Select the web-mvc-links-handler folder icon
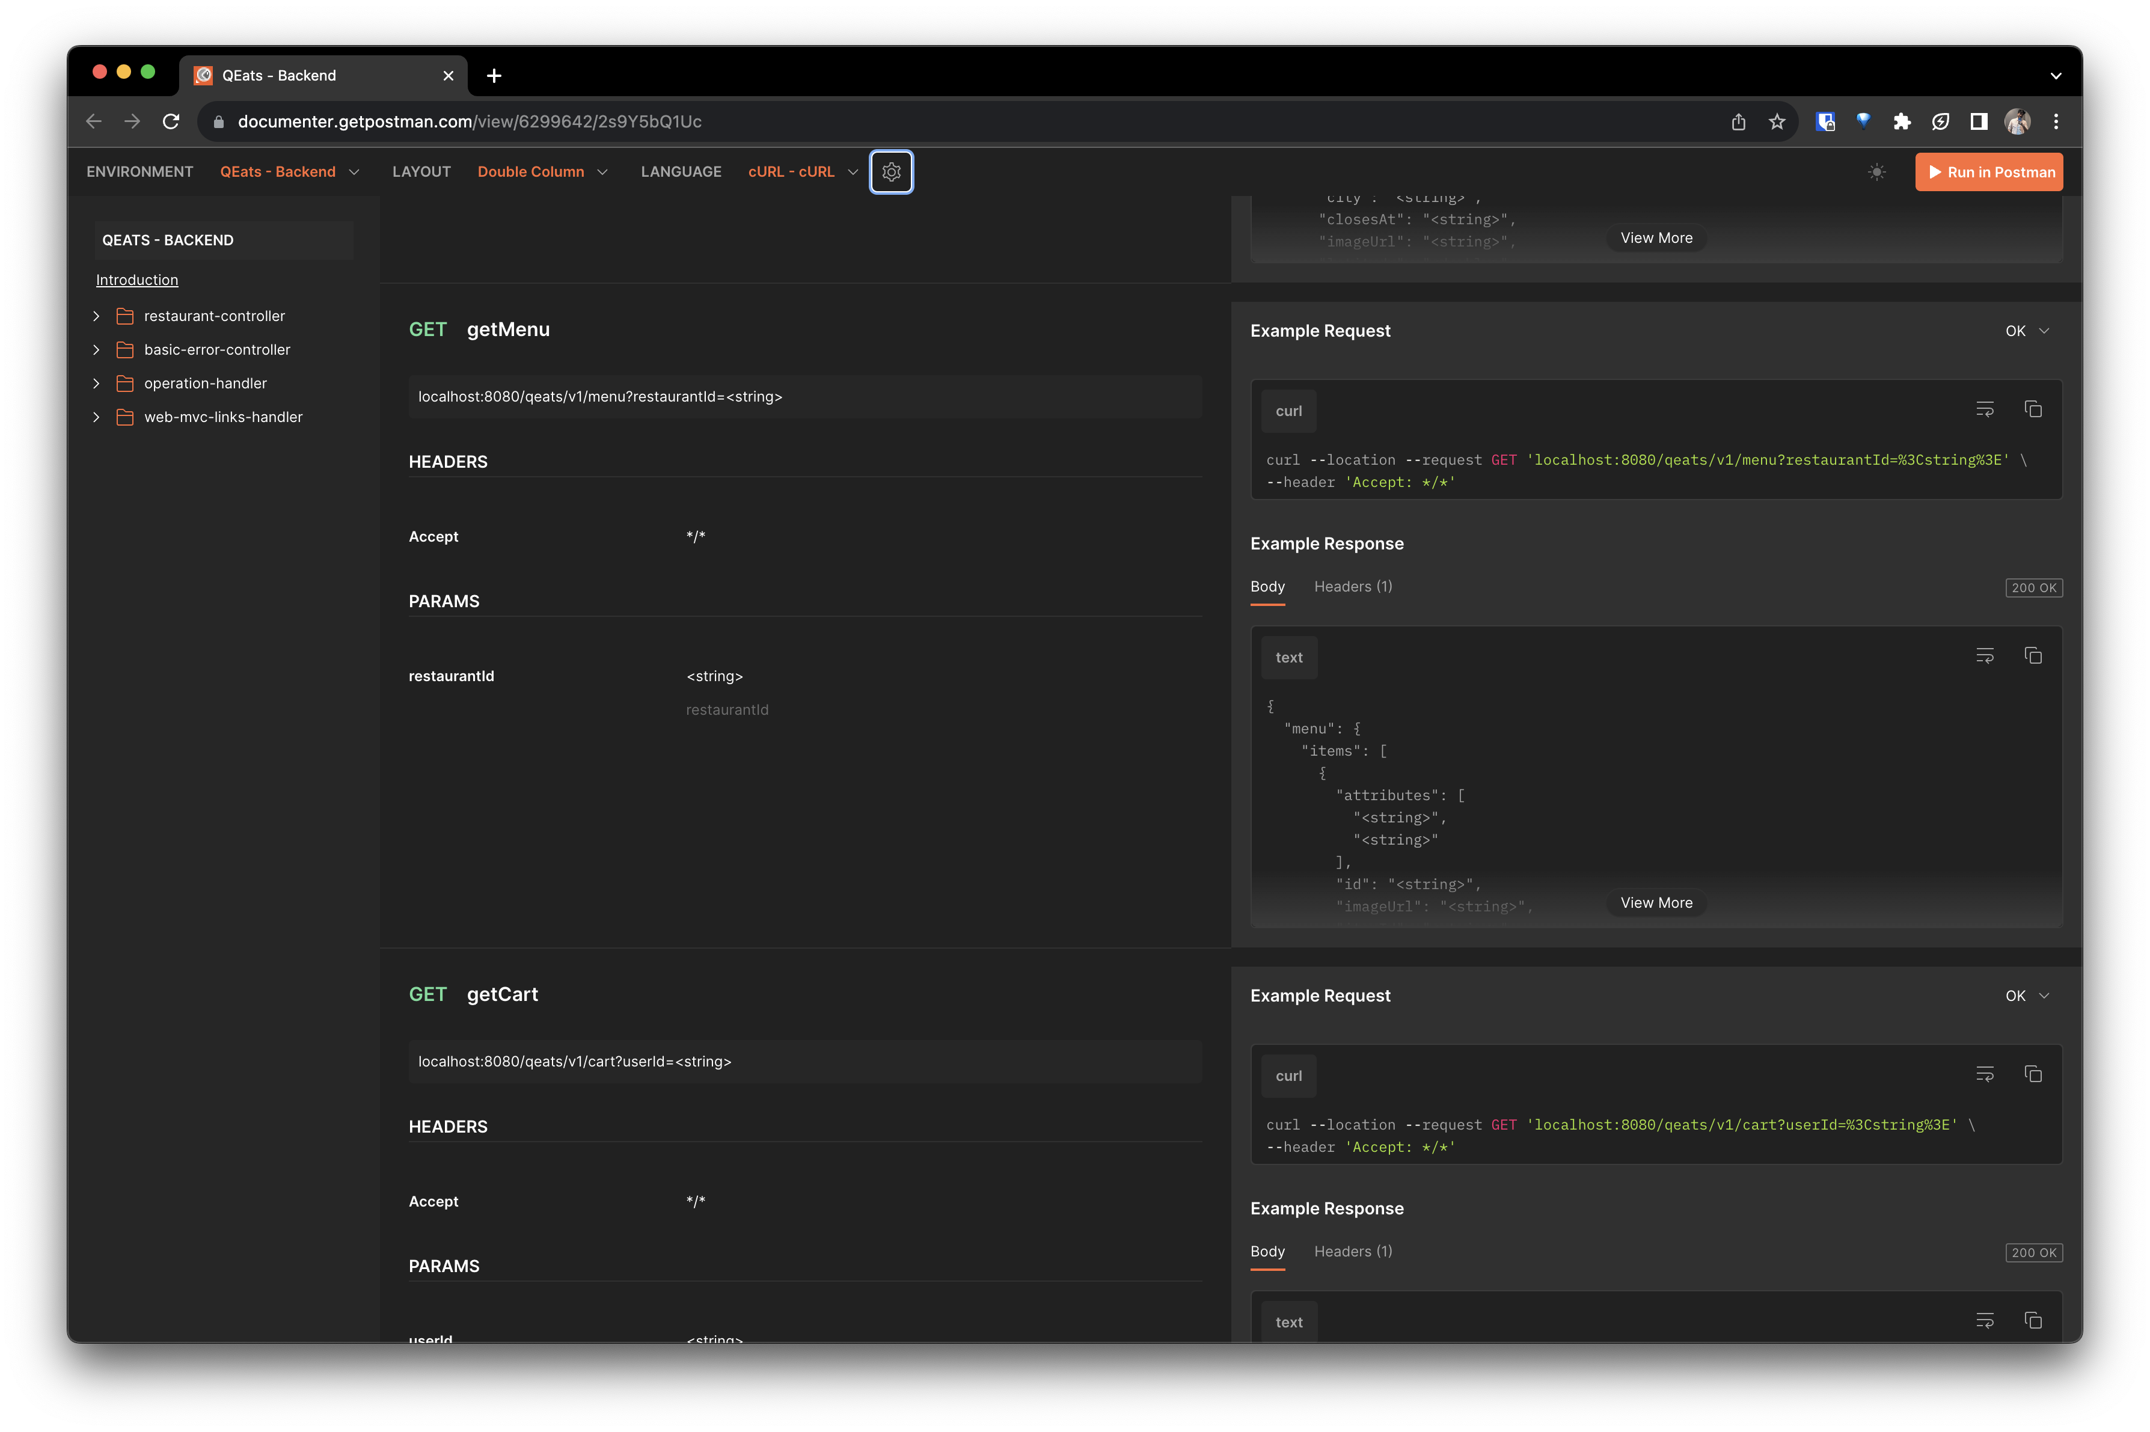Image resolution: width=2150 pixels, height=1432 pixels. coord(125,417)
